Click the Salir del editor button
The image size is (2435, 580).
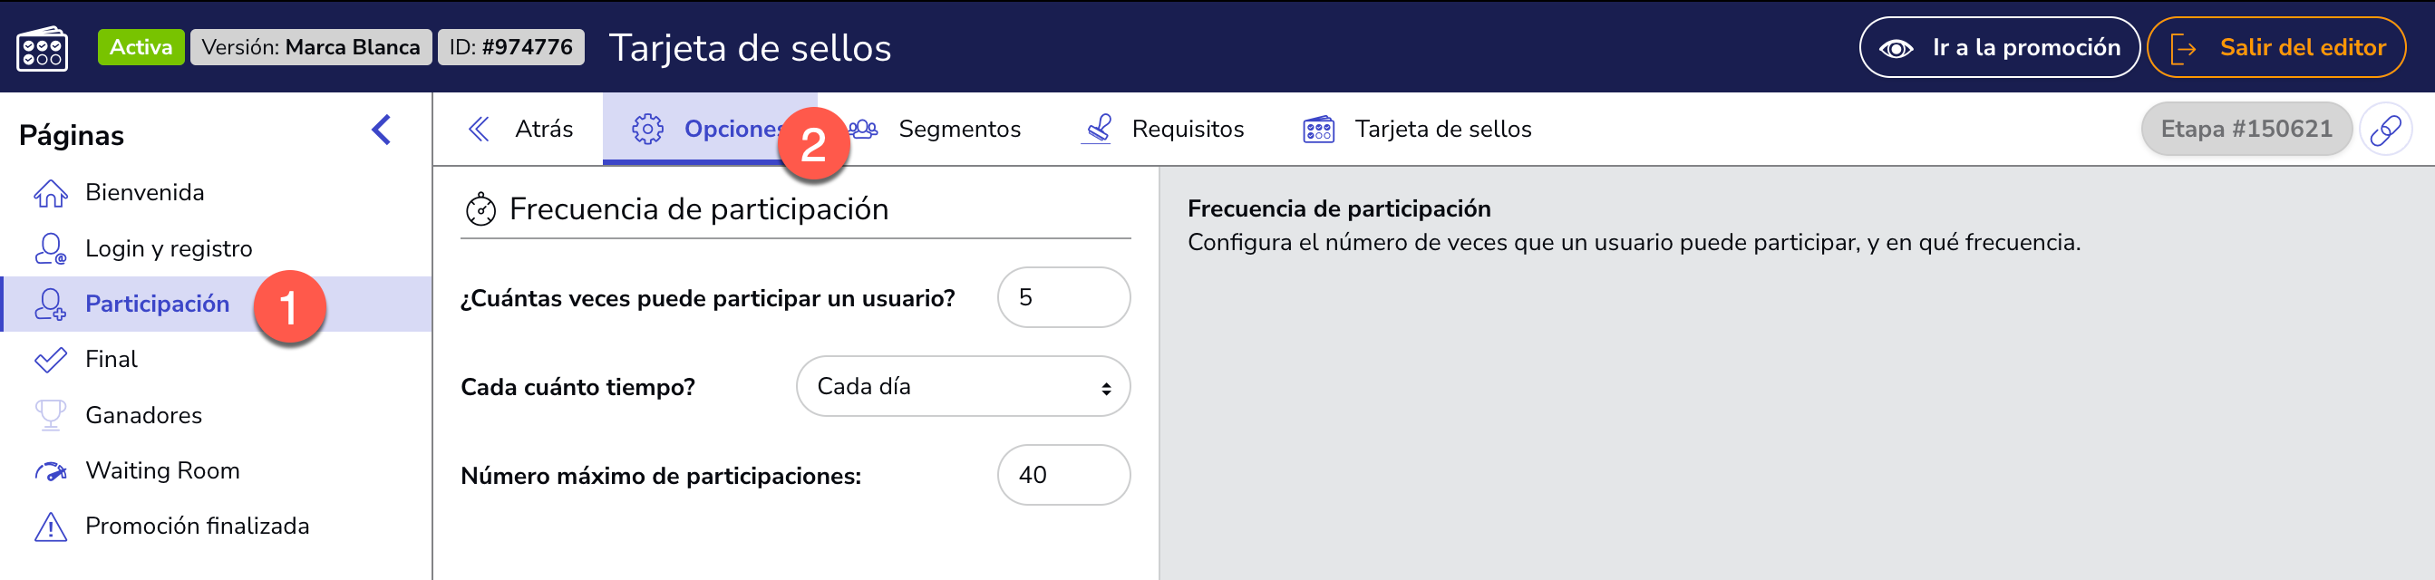coord(2276,47)
